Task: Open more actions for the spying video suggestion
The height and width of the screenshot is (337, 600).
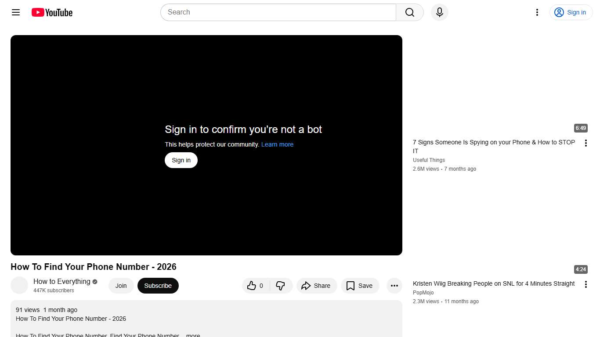Action: 586,143
